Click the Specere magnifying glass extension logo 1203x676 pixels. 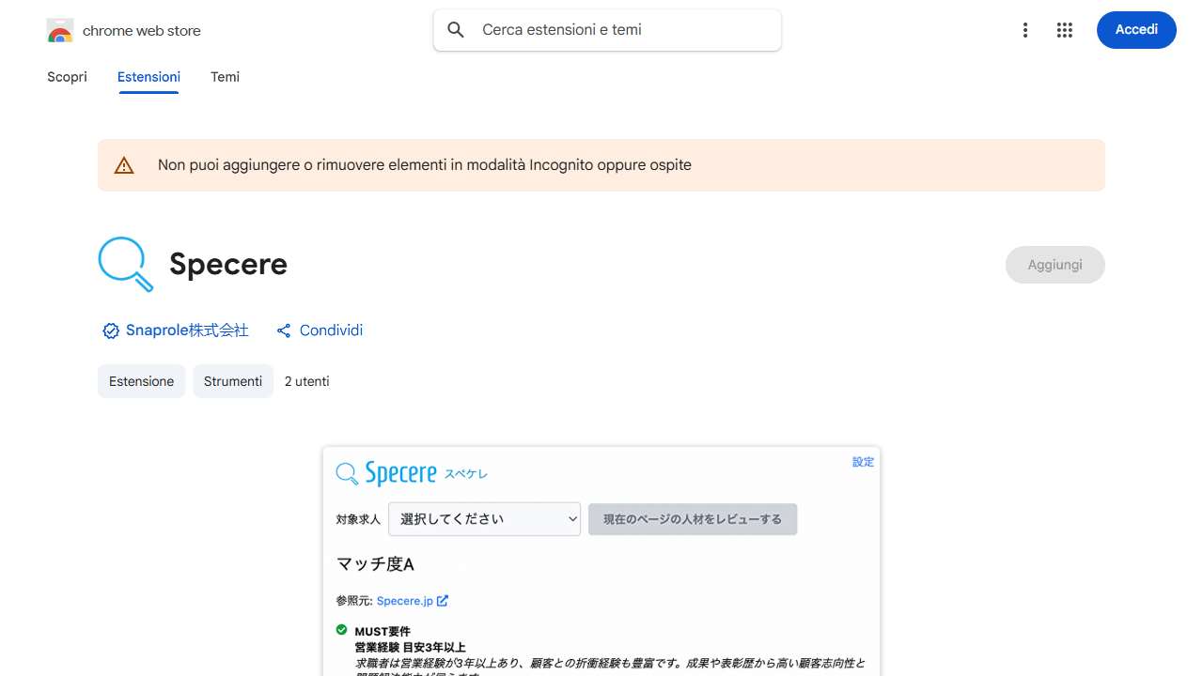point(126,265)
